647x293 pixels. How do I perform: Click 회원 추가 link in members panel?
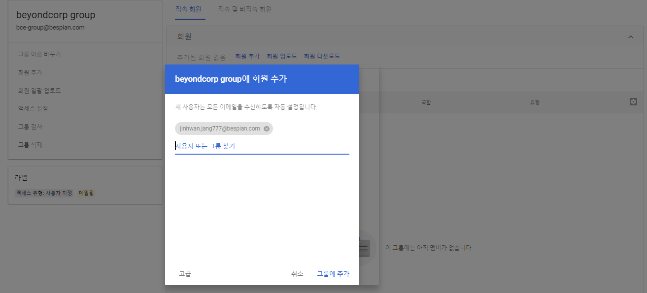[x=247, y=57]
